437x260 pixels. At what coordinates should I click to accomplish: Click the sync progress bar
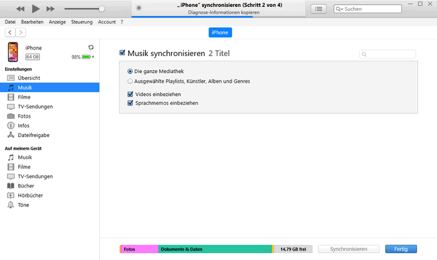click(219, 17)
